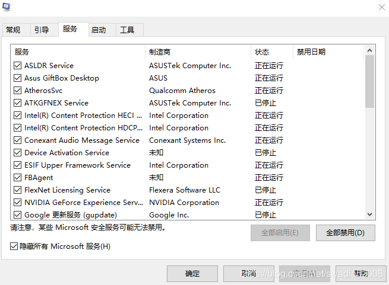This screenshot has height=285, width=389.
Task: Select the ASLDR Service row name
Action: point(49,66)
